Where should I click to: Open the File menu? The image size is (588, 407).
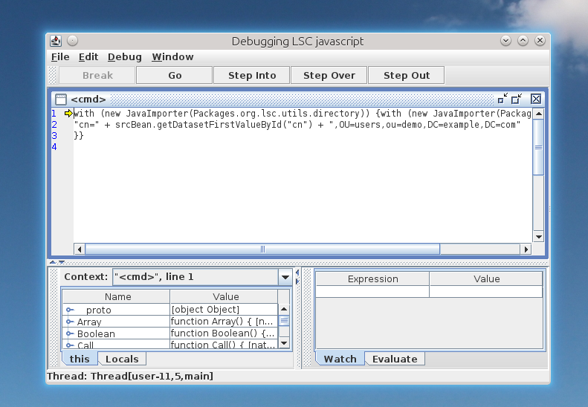point(60,57)
